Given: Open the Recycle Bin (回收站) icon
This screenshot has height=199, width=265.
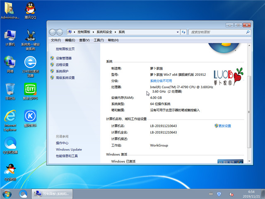Looking at the screenshot, I should pyautogui.click(x=10, y=91).
